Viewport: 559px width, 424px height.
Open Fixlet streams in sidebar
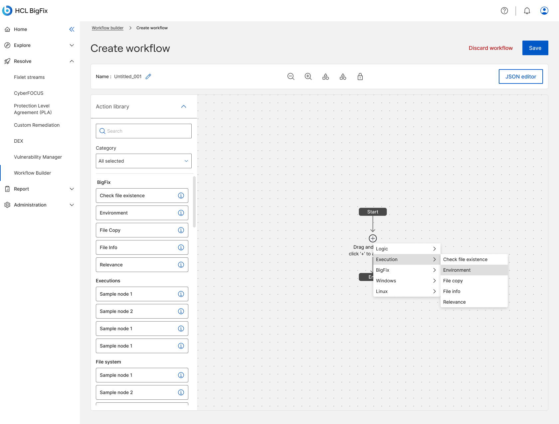(x=29, y=77)
